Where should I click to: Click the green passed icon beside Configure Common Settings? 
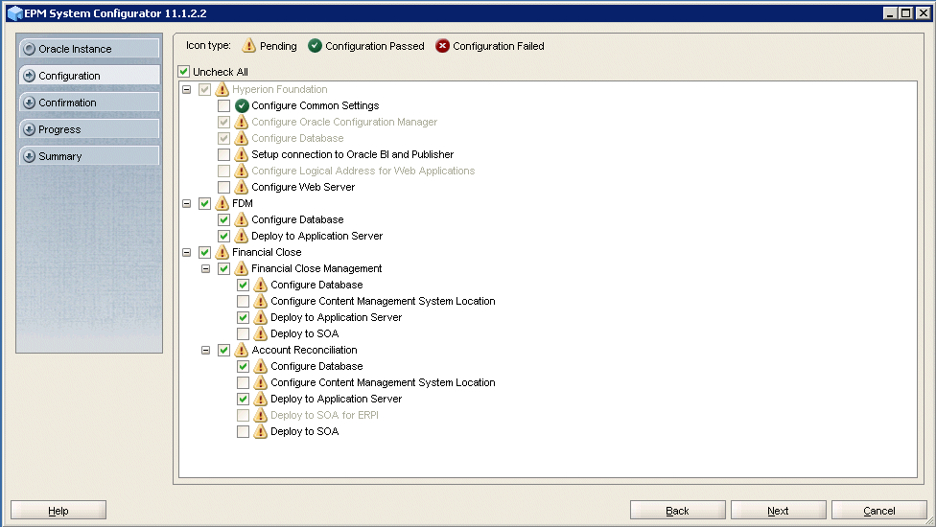242,105
